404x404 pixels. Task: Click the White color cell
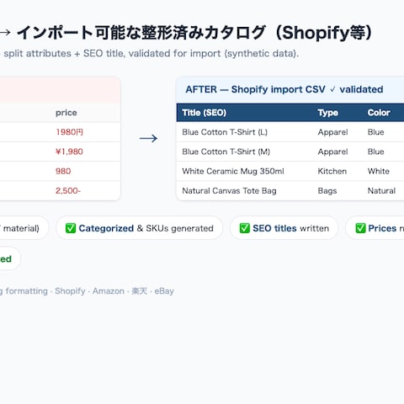[379, 171]
